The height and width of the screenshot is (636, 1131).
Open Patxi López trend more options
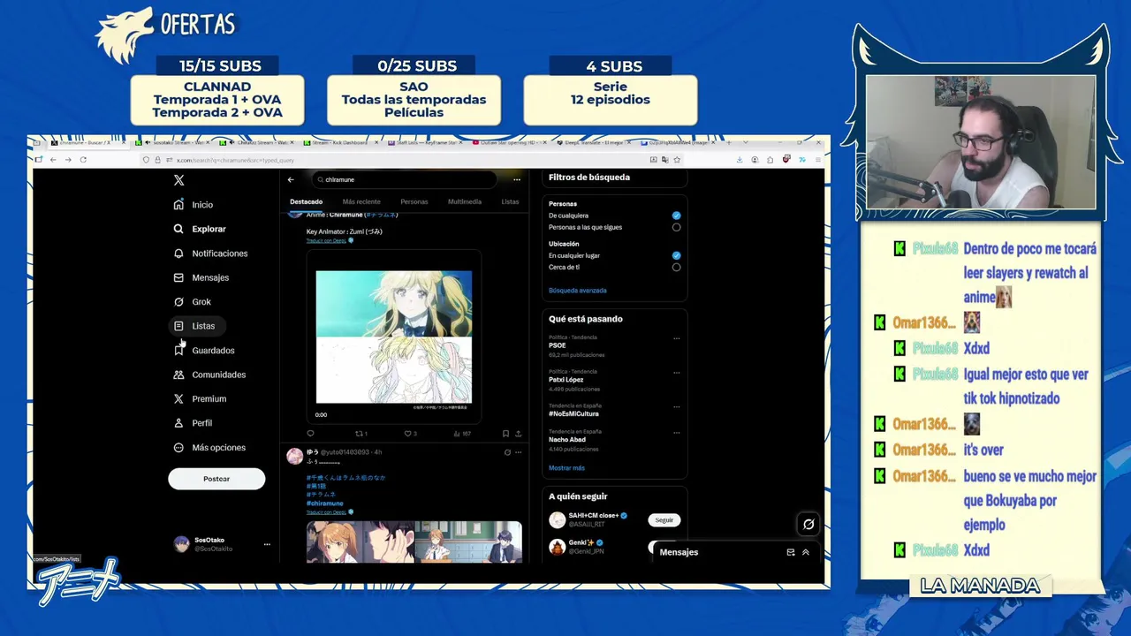pos(677,372)
